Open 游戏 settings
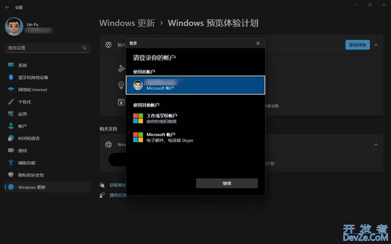The width and height of the screenshot is (391, 244). pyautogui.click(x=47, y=151)
